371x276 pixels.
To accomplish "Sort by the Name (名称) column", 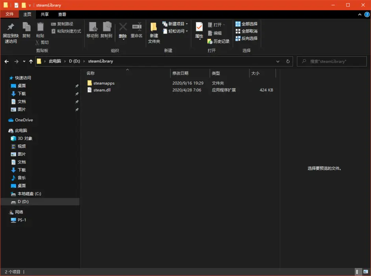I will [x=127, y=73].
